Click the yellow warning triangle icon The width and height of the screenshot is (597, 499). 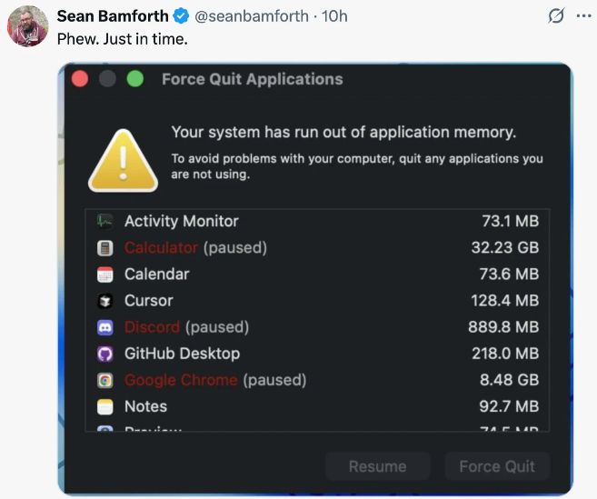click(x=123, y=160)
